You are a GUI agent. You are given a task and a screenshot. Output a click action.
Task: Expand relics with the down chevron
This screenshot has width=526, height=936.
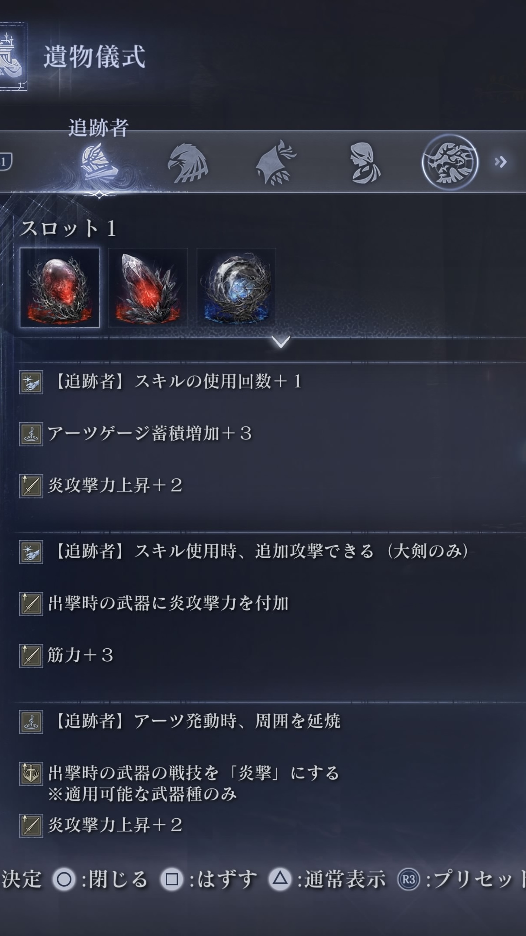coord(281,342)
